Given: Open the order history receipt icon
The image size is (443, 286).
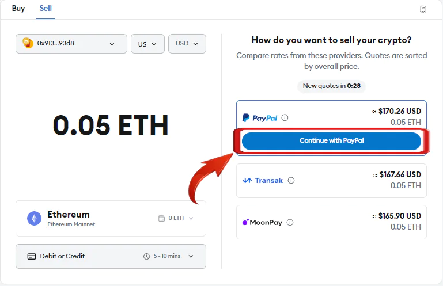Looking at the screenshot, I should pos(423,9).
